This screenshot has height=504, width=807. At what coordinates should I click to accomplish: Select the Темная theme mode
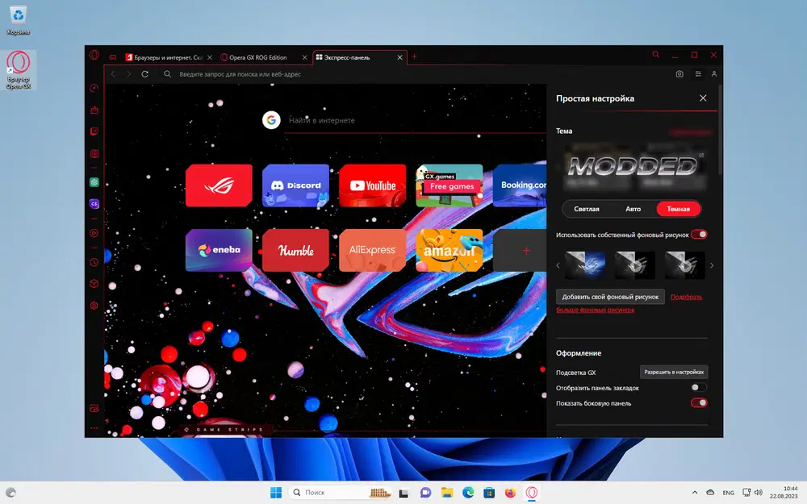679,209
